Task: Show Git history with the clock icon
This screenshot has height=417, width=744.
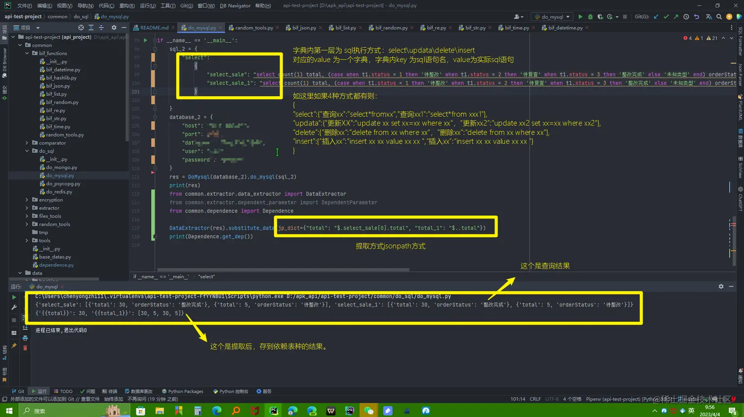Action: (686, 17)
